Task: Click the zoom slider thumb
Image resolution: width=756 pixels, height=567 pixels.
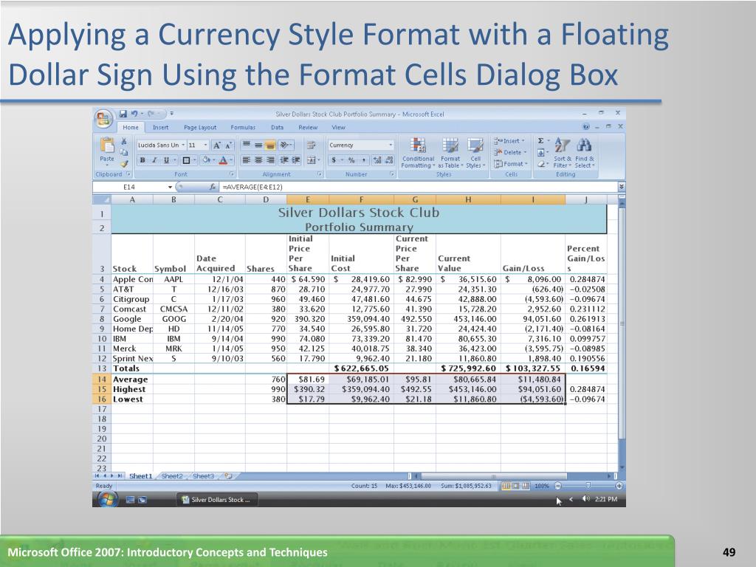Action: [588, 486]
